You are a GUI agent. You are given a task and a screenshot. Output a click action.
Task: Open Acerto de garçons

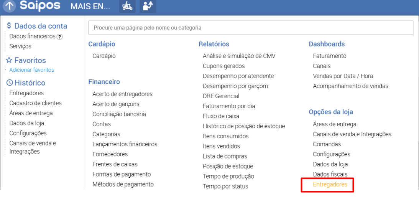116,104
